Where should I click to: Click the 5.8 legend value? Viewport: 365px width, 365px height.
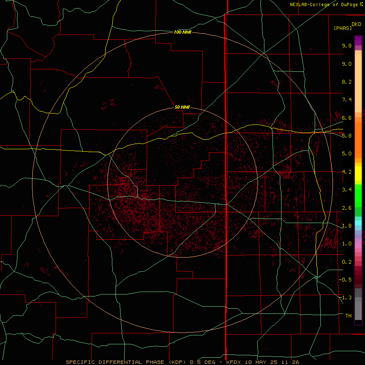(x=347, y=136)
